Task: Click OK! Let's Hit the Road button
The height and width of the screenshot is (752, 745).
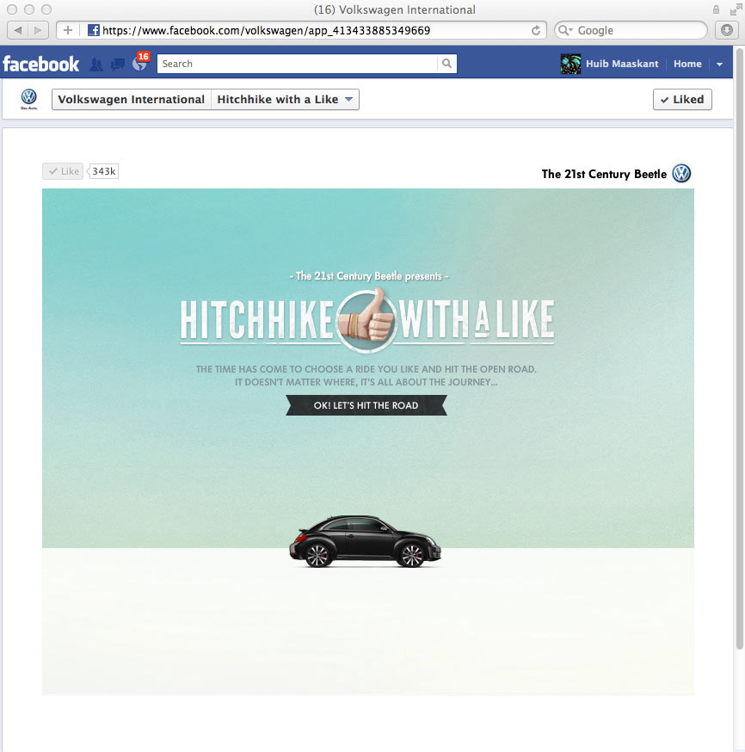Action: (x=366, y=405)
